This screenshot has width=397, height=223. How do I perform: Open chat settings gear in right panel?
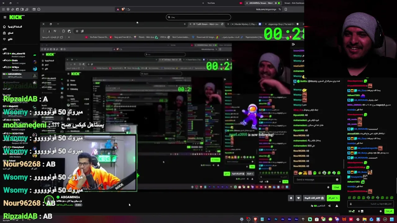tap(381, 211)
